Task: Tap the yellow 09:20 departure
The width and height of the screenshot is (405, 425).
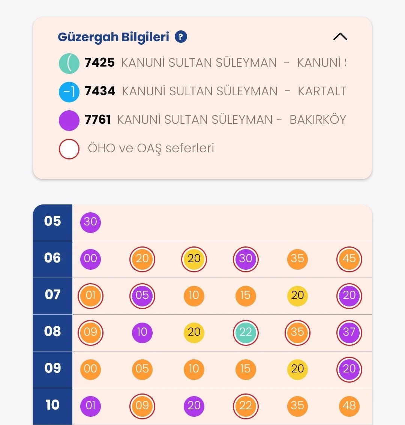Action: 297,369
